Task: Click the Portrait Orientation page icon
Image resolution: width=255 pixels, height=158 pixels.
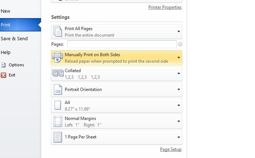Action: click(58, 90)
